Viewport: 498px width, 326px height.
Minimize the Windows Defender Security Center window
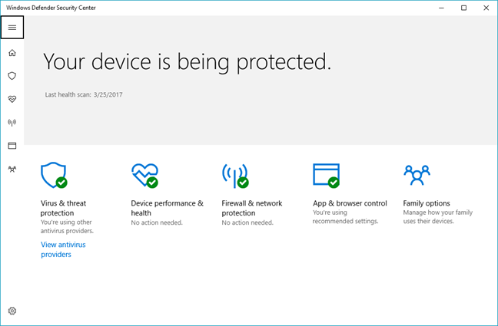[x=441, y=8]
